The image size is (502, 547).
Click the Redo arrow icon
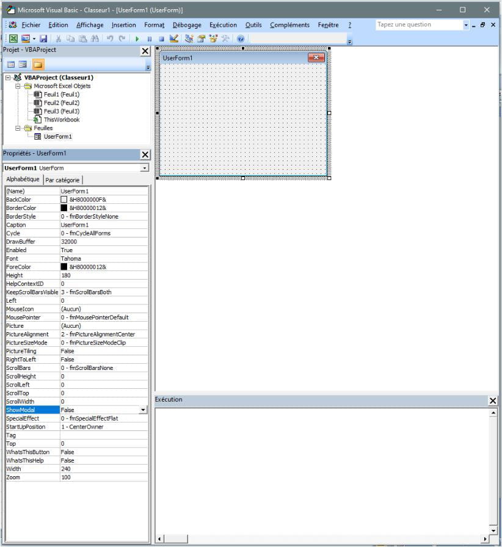(x=122, y=38)
